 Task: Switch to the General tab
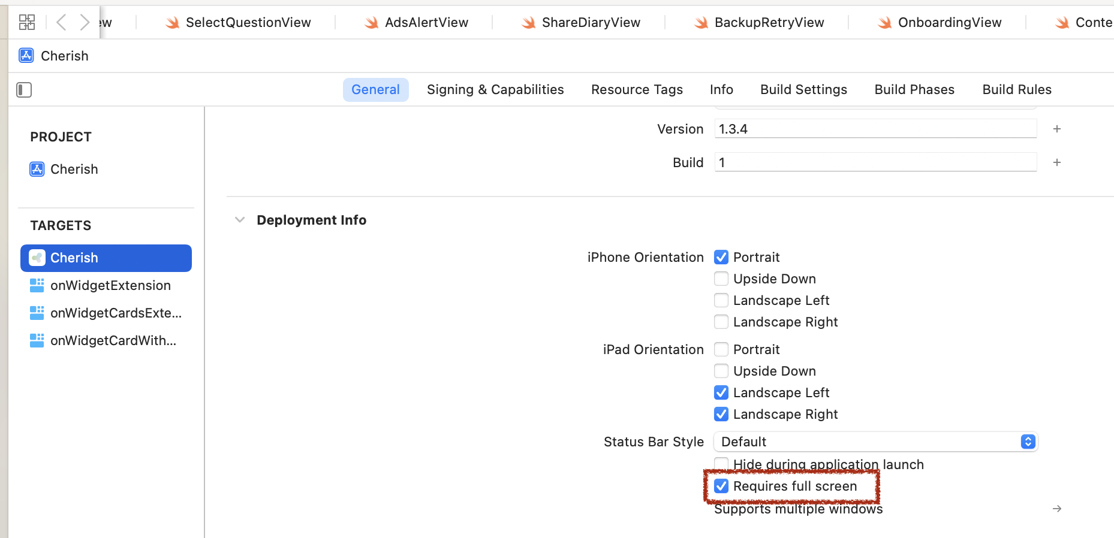[375, 90]
